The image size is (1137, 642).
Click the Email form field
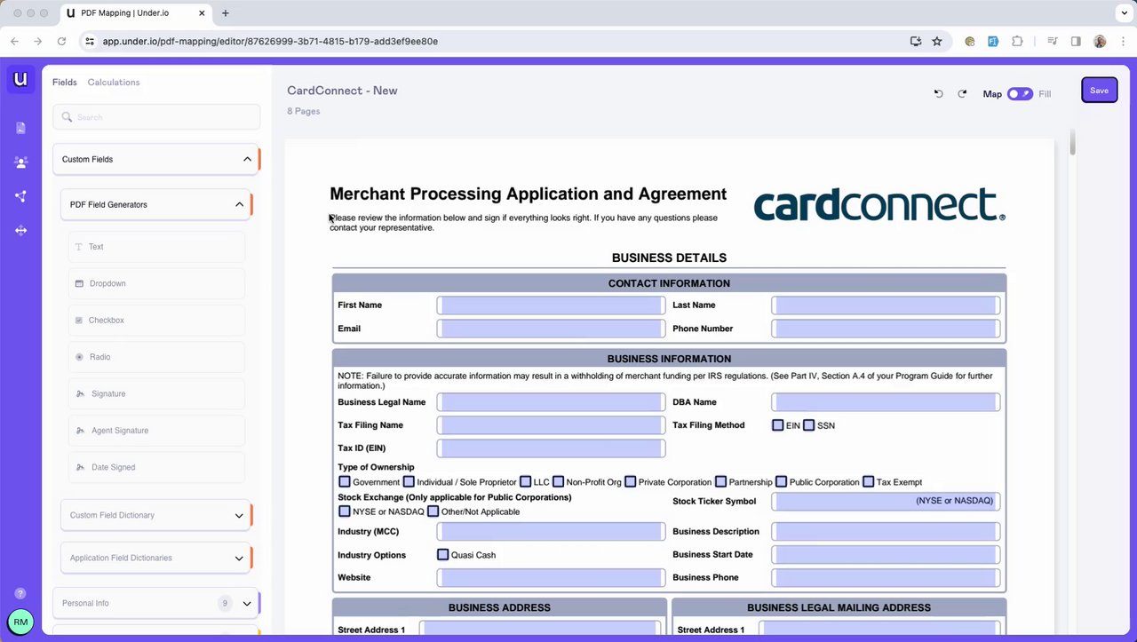551,329
